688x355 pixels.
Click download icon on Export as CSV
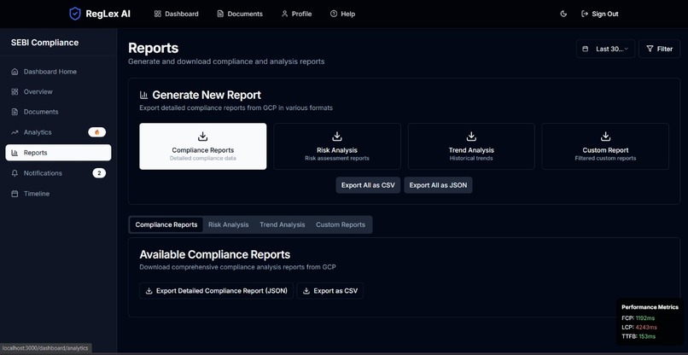306,290
